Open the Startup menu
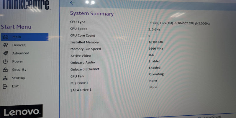Viewport: 236px width, 118px height. pos(19,78)
